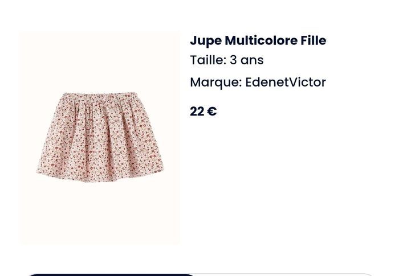Click the dark button at the bottom edge
Screen dimensions: 399x276
tap(111, 275)
